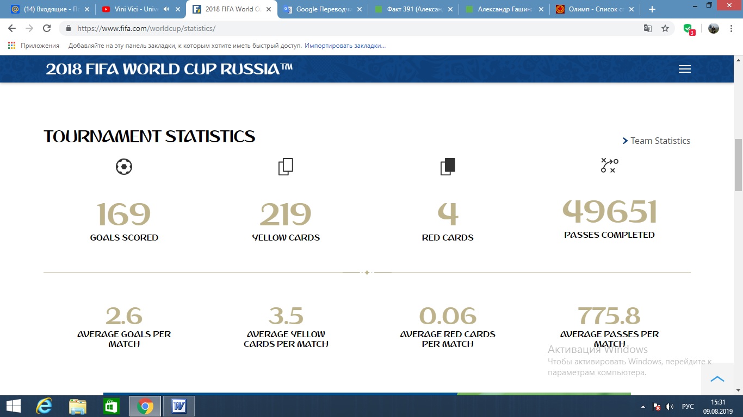The width and height of the screenshot is (743, 417).
Task: Click the goals scored football icon
Action: (124, 166)
